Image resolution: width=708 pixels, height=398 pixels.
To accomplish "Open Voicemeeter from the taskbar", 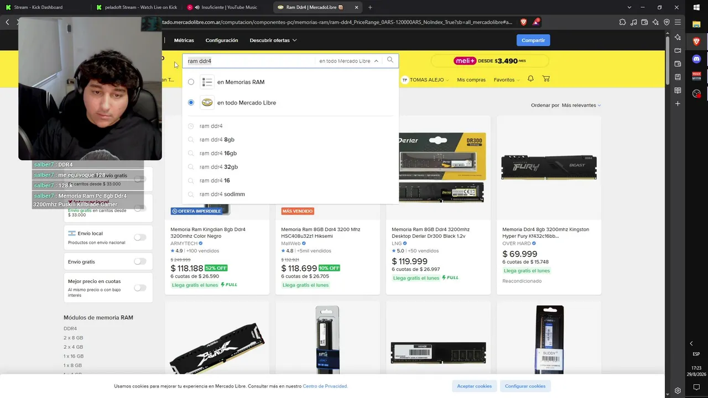I will [x=696, y=76].
